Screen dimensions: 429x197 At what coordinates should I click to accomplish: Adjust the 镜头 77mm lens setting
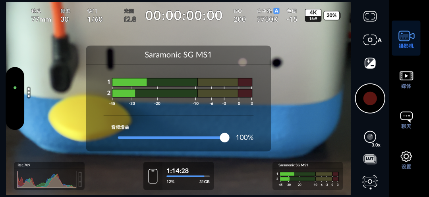[x=41, y=15]
